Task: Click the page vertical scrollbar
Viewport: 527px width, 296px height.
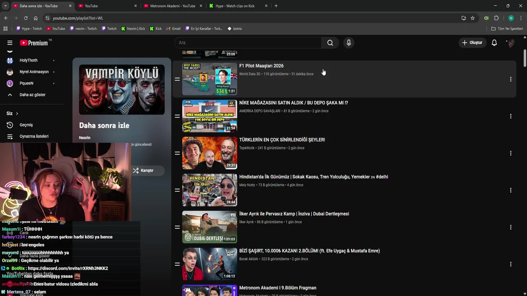Action: pyautogui.click(x=525, y=58)
